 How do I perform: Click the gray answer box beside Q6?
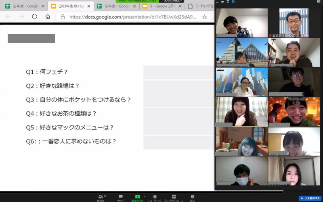click(x=179, y=143)
